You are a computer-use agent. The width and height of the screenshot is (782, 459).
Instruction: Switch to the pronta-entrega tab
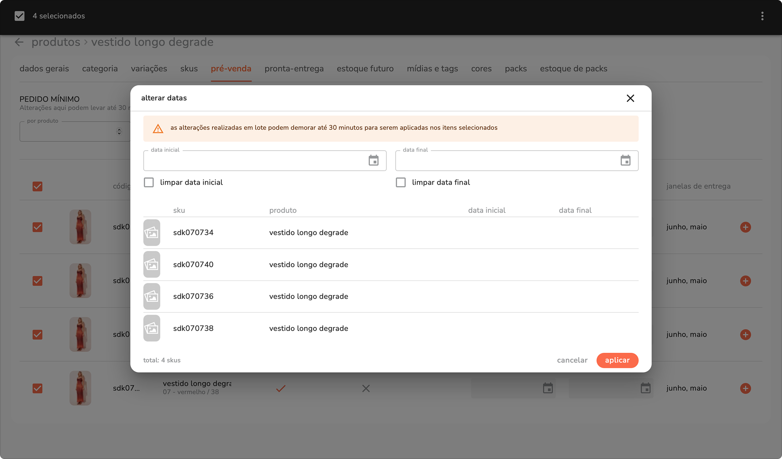[x=294, y=69]
